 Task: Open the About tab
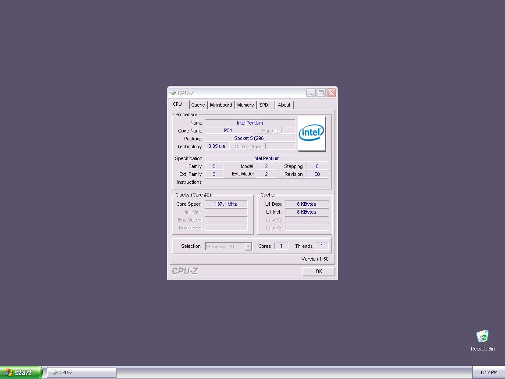point(284,105)
